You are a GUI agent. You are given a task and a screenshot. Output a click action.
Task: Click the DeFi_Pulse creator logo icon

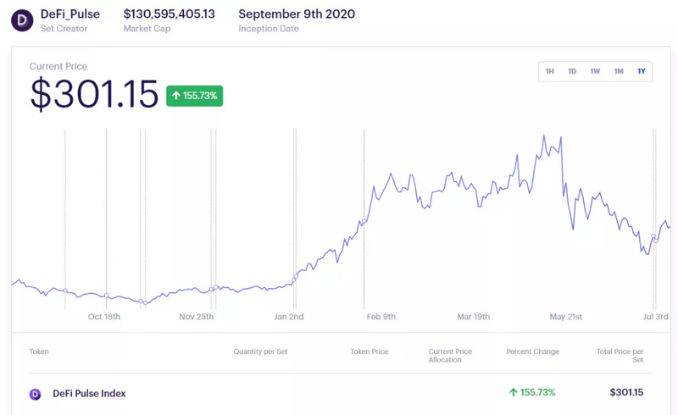(x=21, y=20)
